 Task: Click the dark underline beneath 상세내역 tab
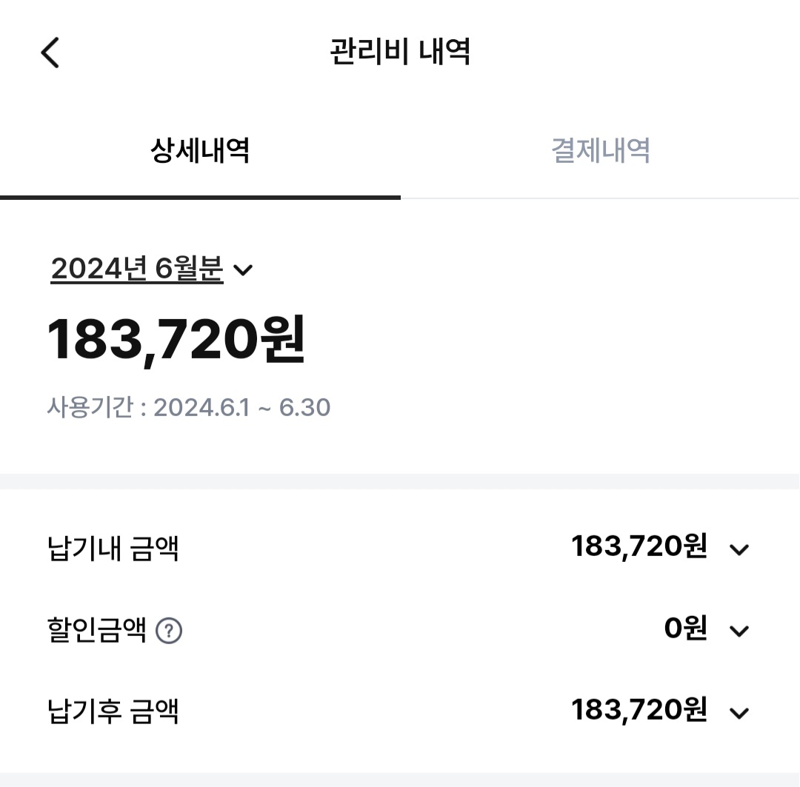pyautogui.click(x=200, y=197)
